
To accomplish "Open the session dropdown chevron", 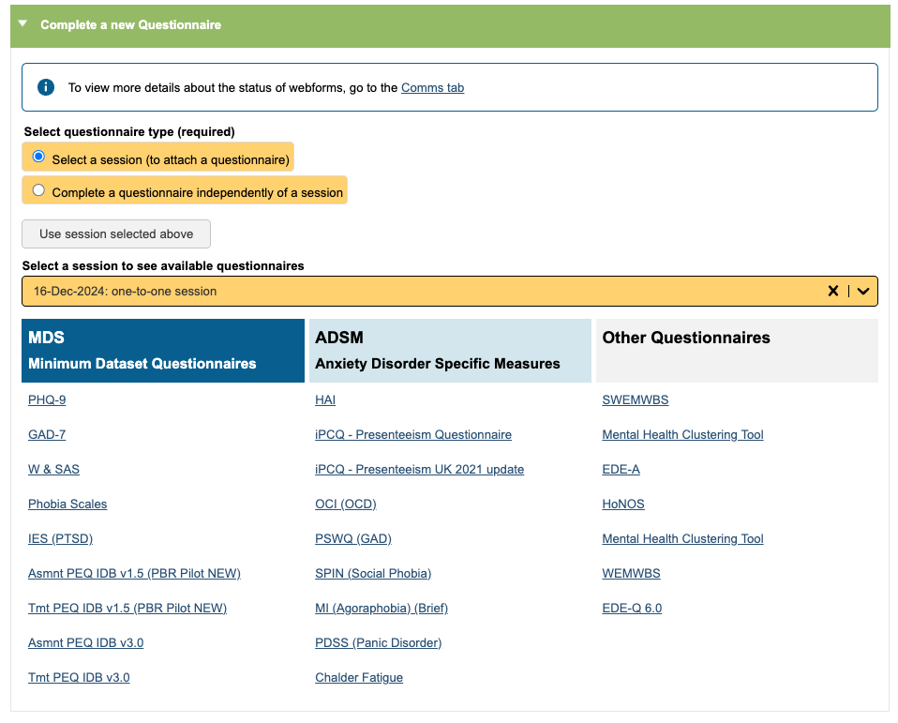I will (863, 291).
